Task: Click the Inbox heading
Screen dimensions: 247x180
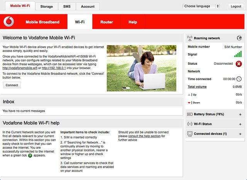Action: click(x=8, y=102)
